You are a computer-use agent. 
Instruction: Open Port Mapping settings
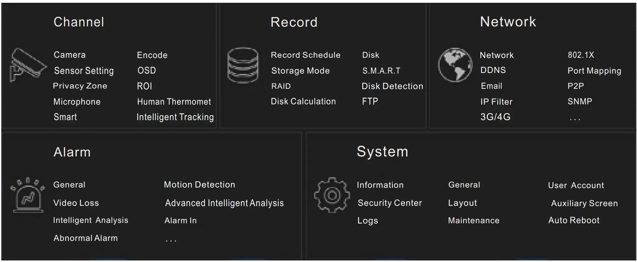pos(594,71)
